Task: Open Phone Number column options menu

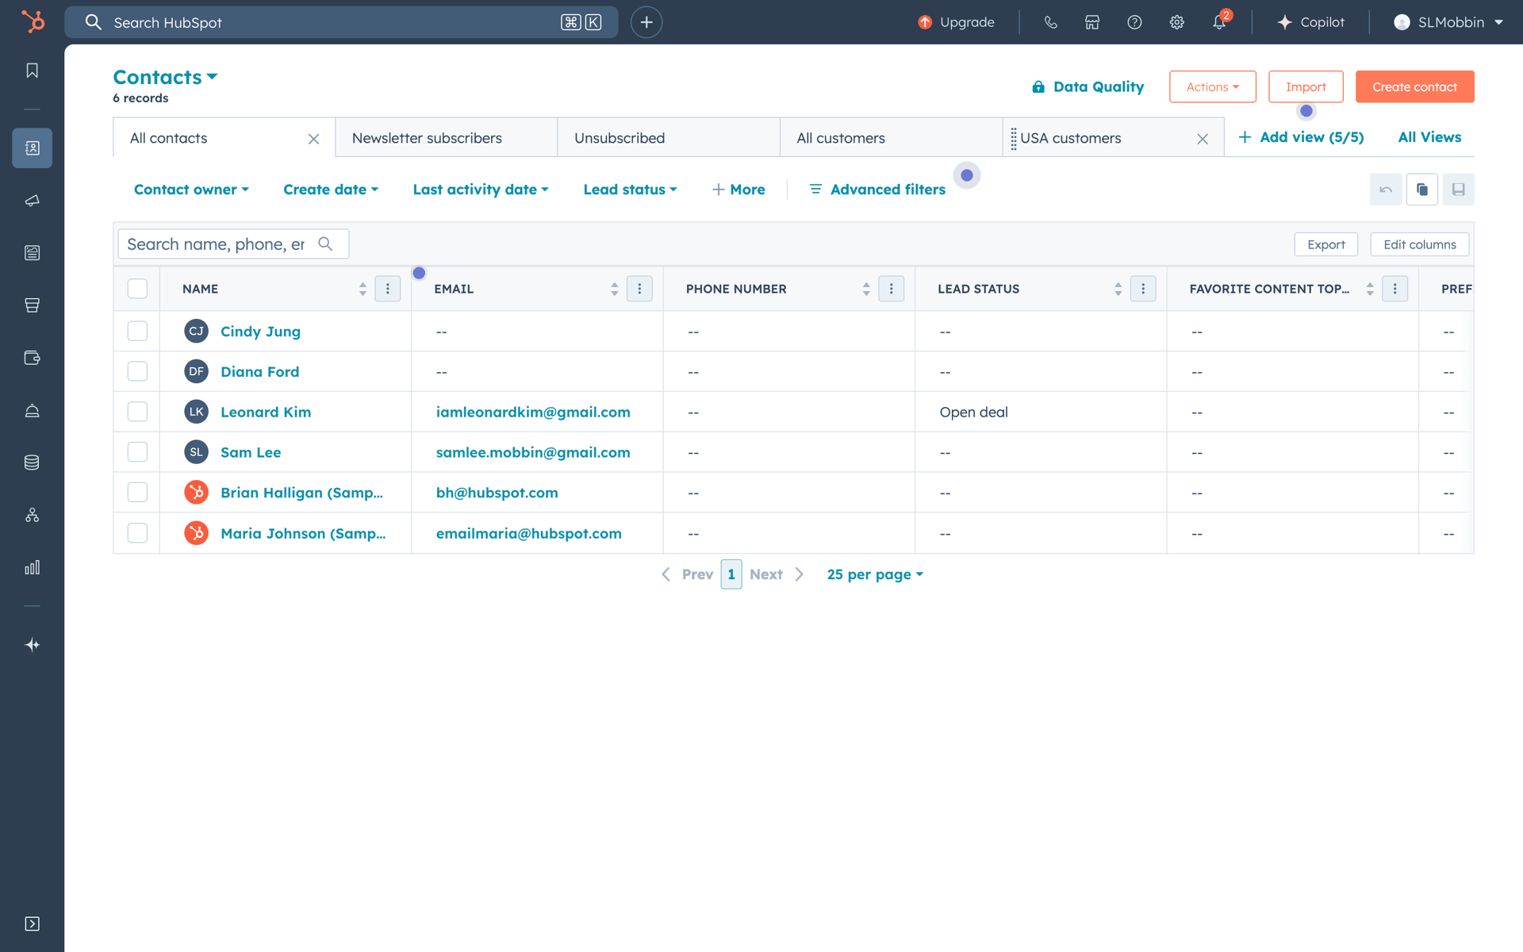Action: (x=892, y=289)
